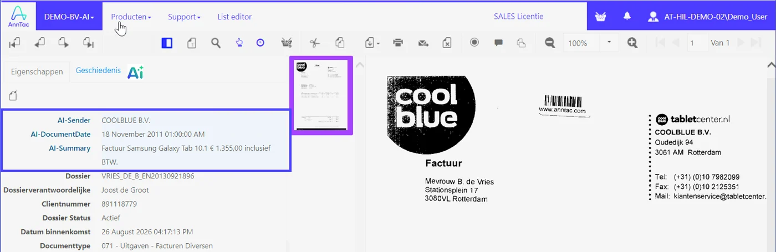Click the Factuur heading in the document

tap(443, 163)
